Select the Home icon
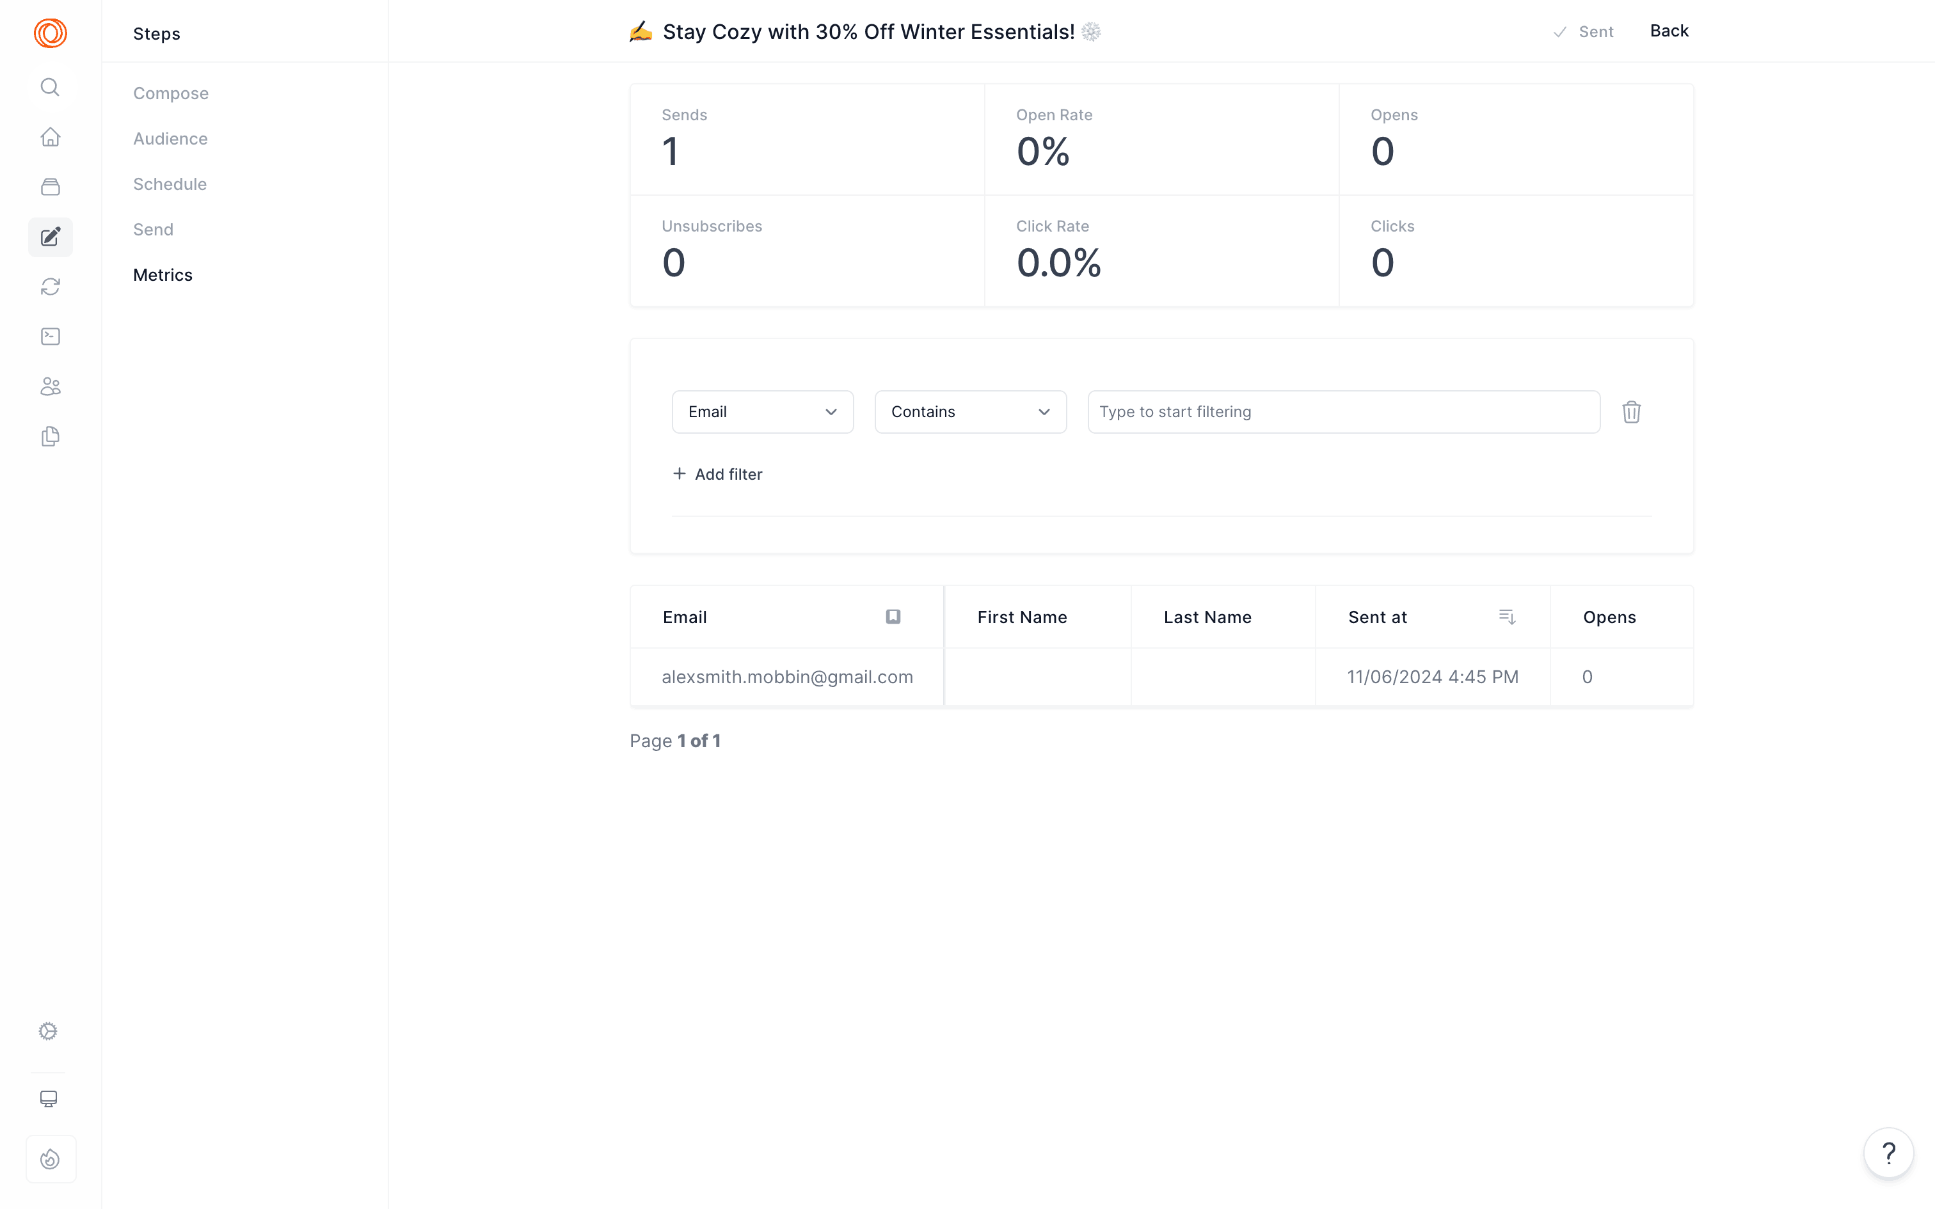The image size is (1935, 1209). [49, 137]
